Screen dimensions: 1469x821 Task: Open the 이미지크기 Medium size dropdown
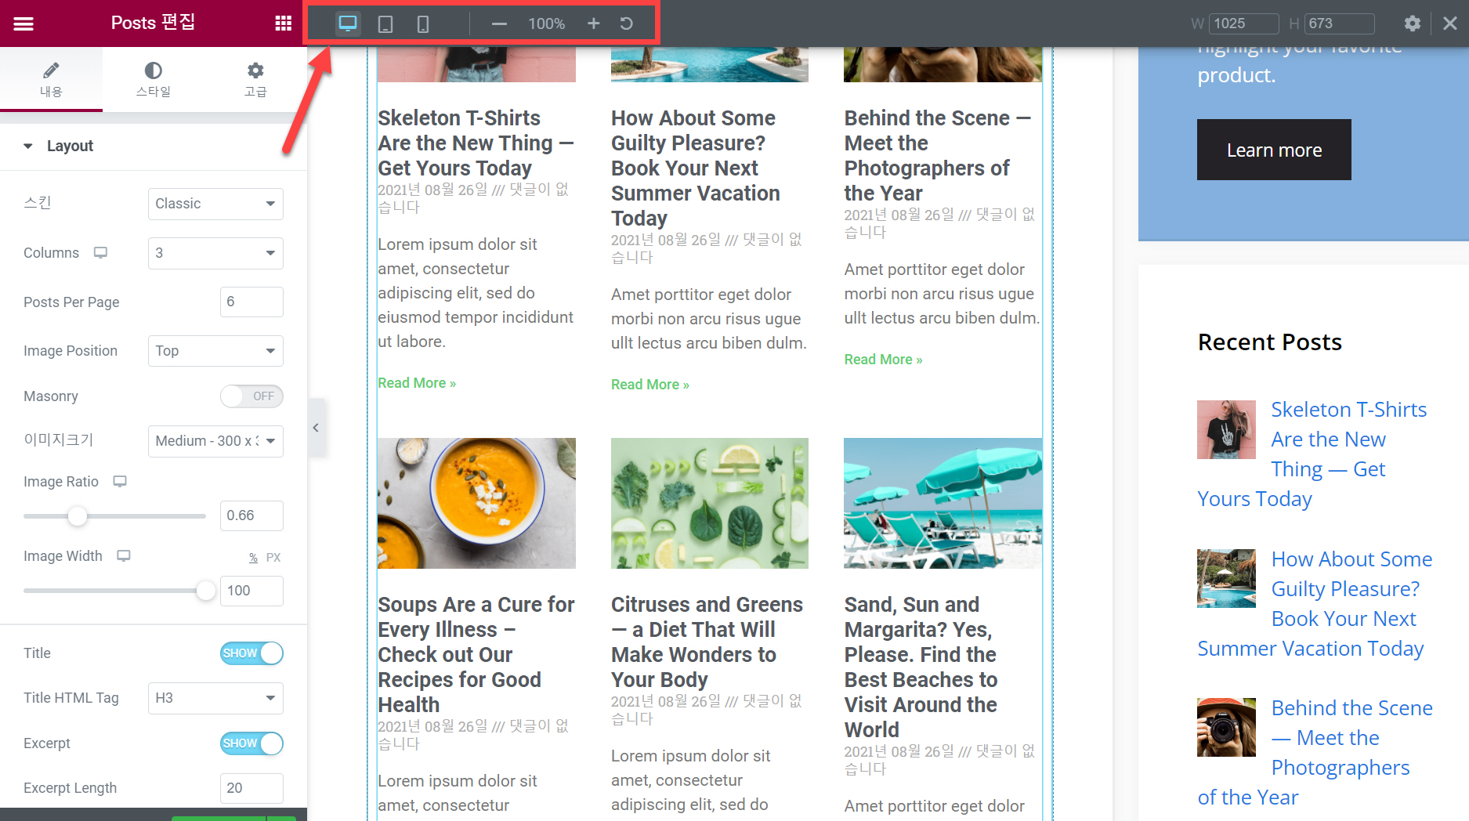(x=215, y=441)
